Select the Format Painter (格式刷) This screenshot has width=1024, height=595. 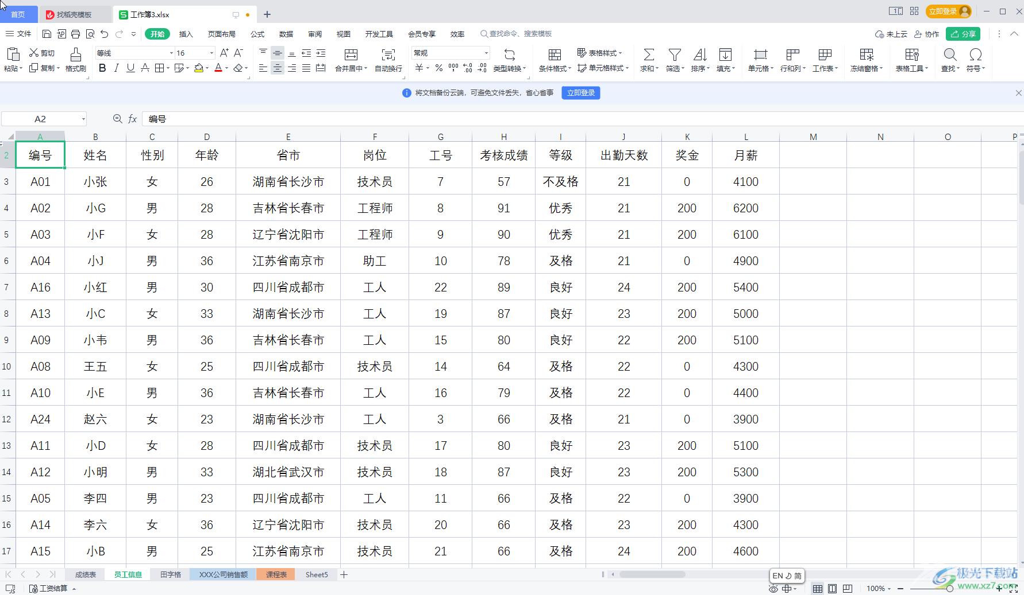(76, 60)
